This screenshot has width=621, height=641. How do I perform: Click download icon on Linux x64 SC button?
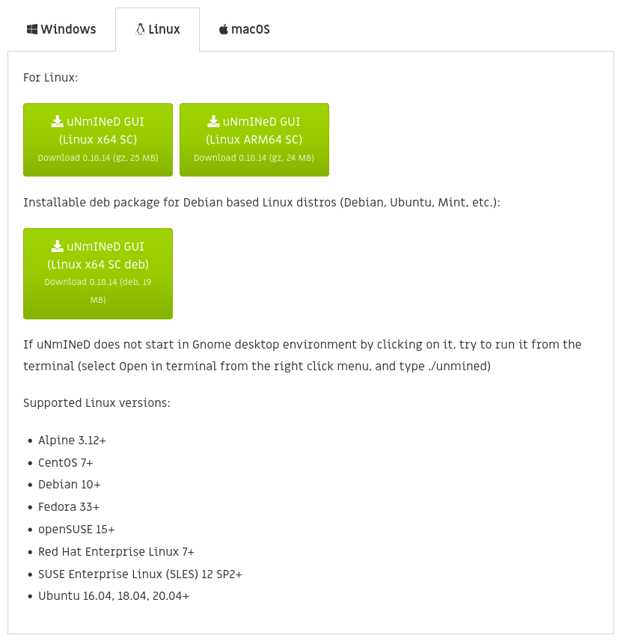(x=57, y=121)
